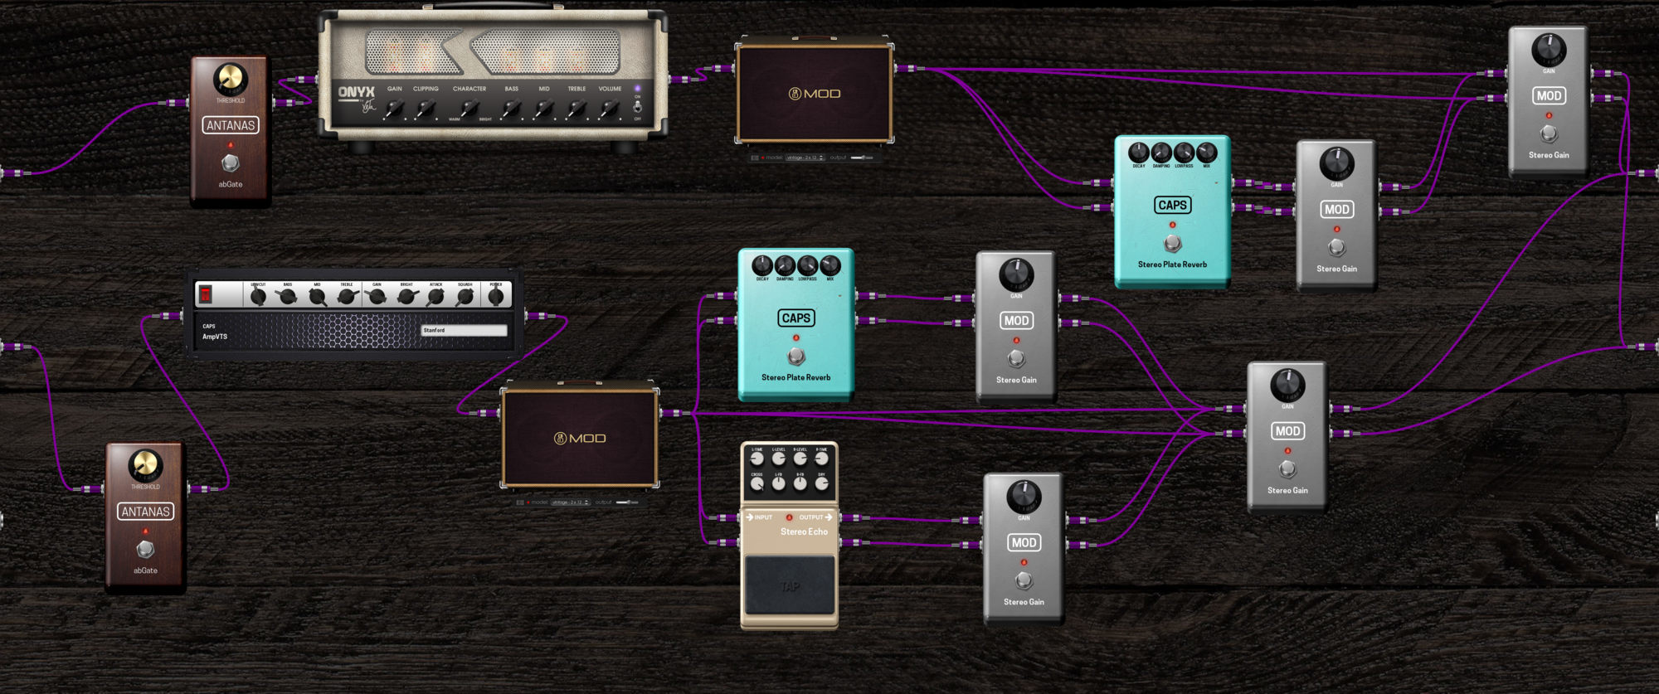Click Decay knob on reverb above Stereo Echo
Viewport: 1659px width, 694px height.
tap(762, 265)
